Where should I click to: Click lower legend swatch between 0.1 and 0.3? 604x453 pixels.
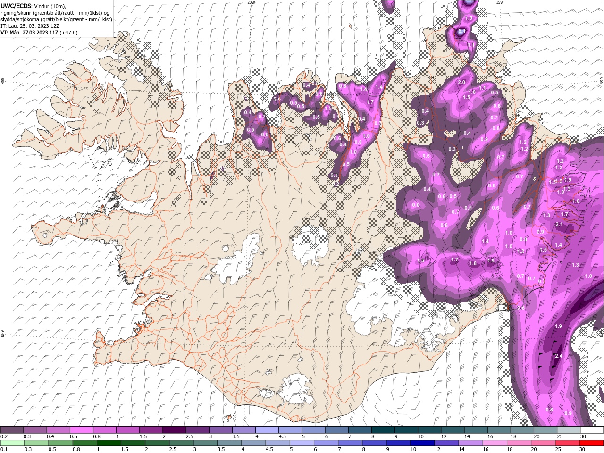12,443
